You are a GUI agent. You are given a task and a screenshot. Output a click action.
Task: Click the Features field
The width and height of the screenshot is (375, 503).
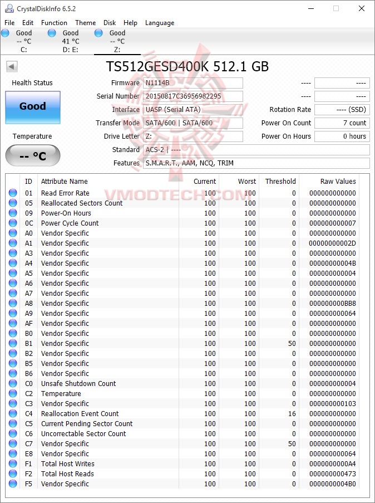tap(256, 163)
